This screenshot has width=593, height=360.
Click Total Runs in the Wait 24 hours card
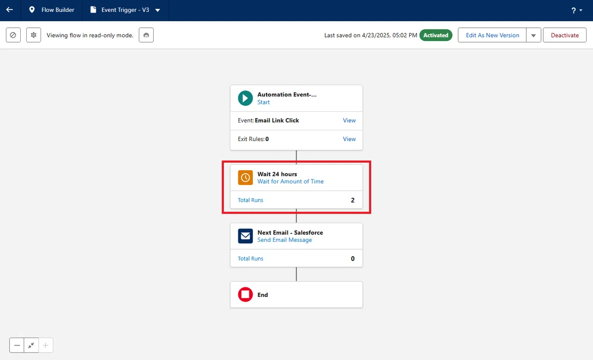coord(251,200)
